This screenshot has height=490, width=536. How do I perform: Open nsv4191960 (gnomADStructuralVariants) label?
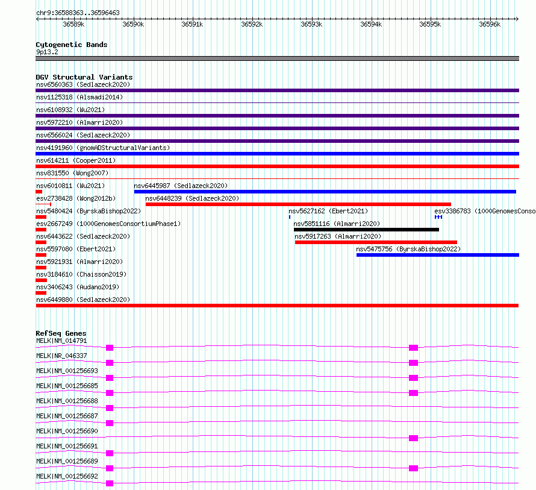(x=103, y=148)
